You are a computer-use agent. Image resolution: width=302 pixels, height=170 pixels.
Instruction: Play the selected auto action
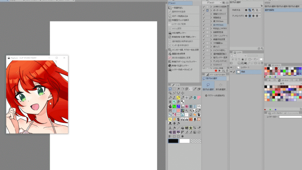[x=220, y=71]
